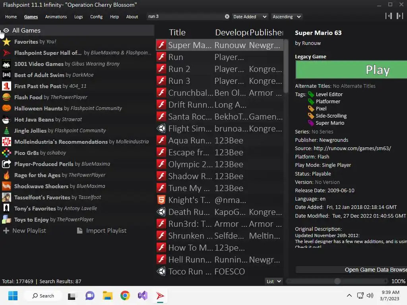
Task: Click the Developer column header
Action: [x=232, y=33]
